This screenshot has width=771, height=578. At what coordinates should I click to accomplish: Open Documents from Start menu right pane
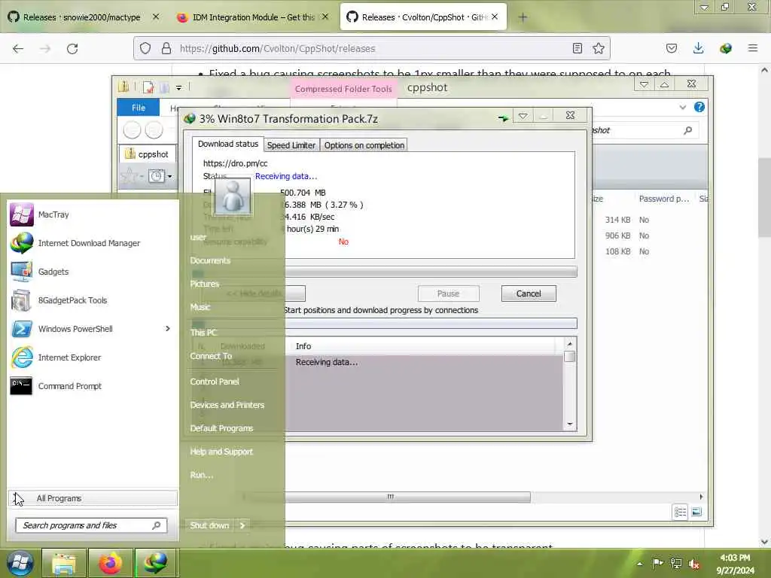click(x=210, y=260)
